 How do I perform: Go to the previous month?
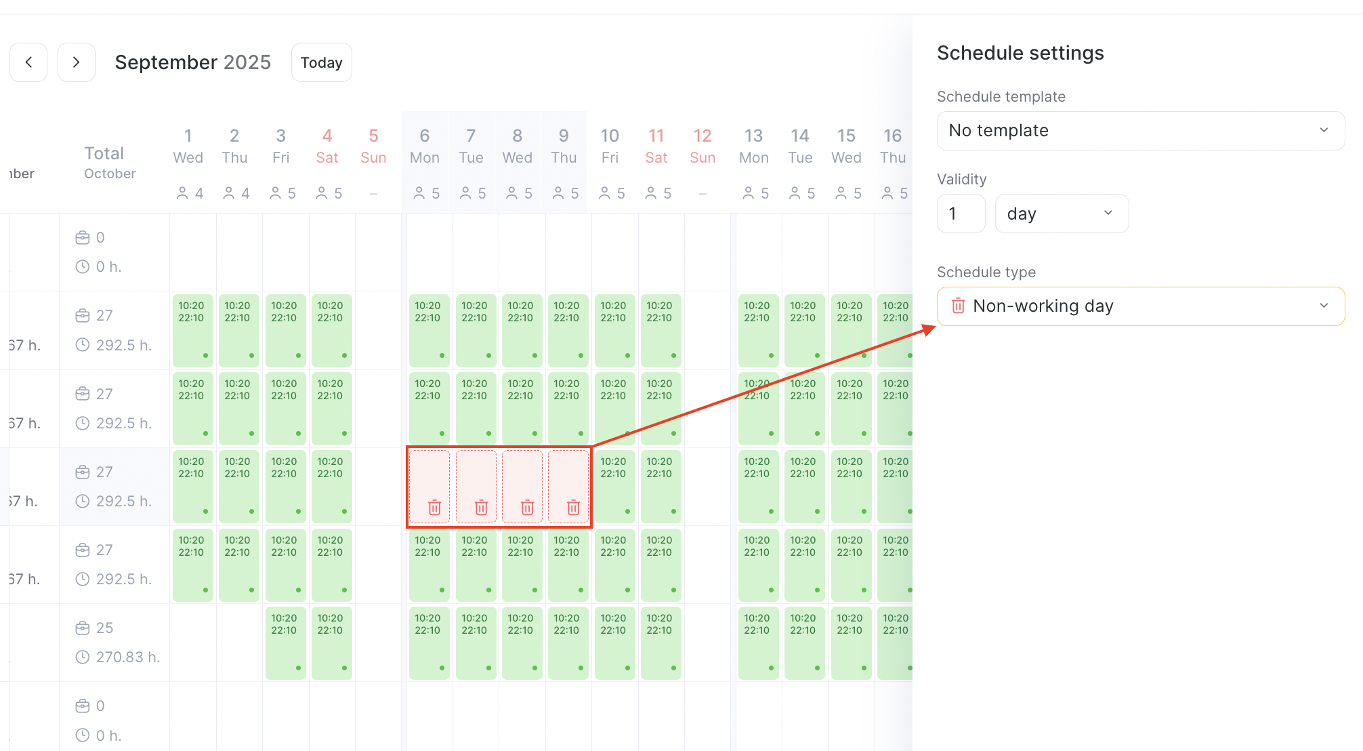(28, 62)
